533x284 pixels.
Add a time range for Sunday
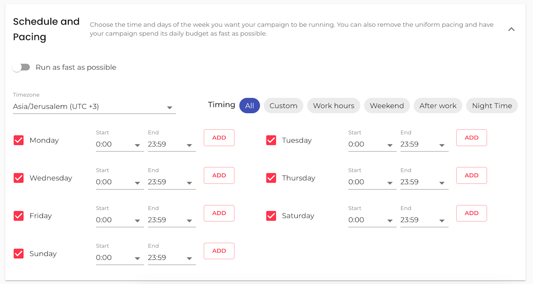(x=219, y=251)
